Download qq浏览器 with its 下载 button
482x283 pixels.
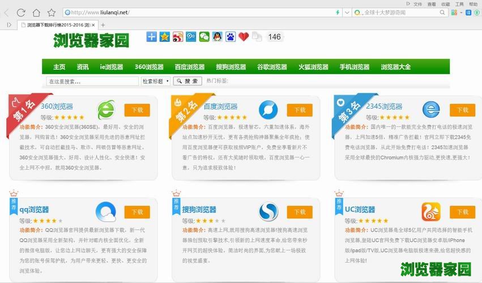[x=137, y=212]
